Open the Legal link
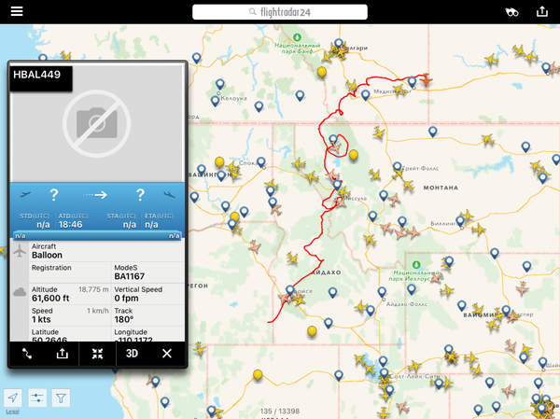560x419 pixels. (11, 412)
